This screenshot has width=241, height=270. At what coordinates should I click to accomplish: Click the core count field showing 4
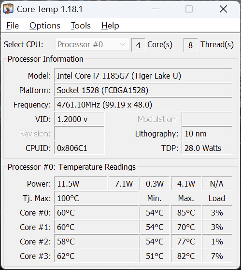(x=138, y=45)
